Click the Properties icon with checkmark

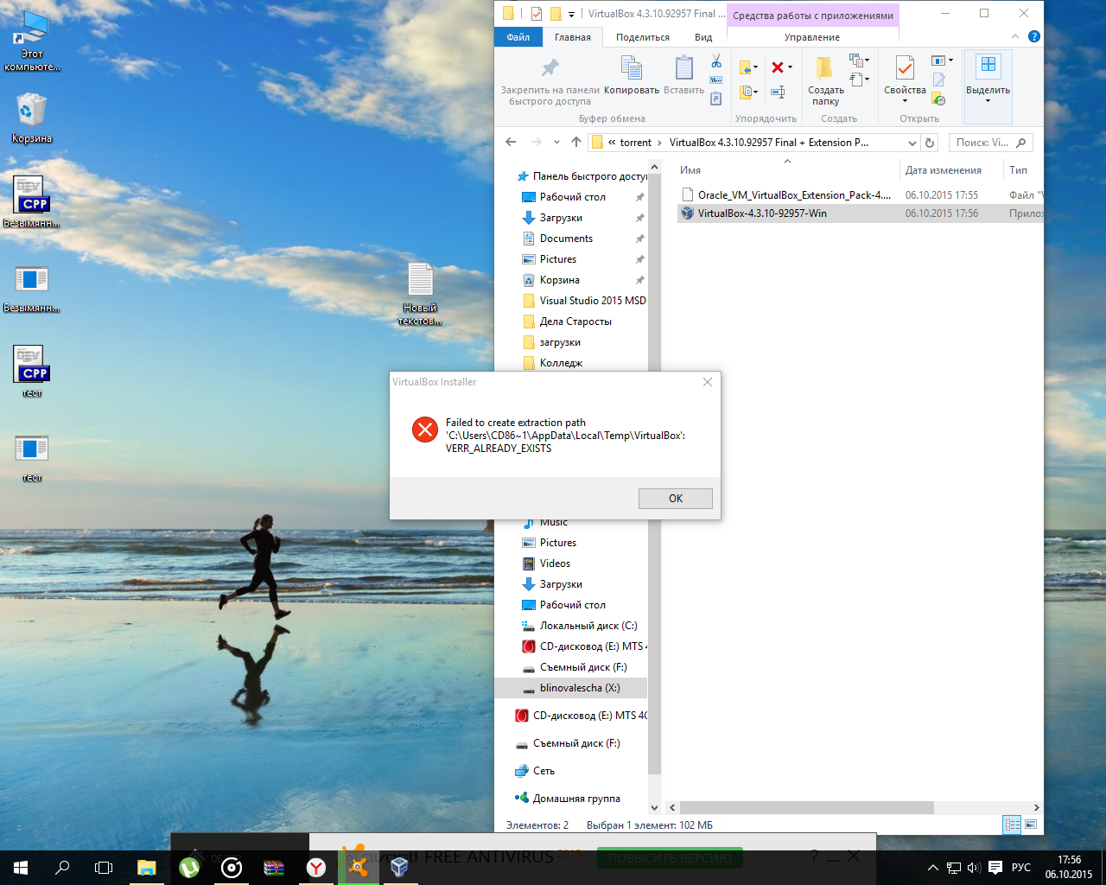coord(905,68)
